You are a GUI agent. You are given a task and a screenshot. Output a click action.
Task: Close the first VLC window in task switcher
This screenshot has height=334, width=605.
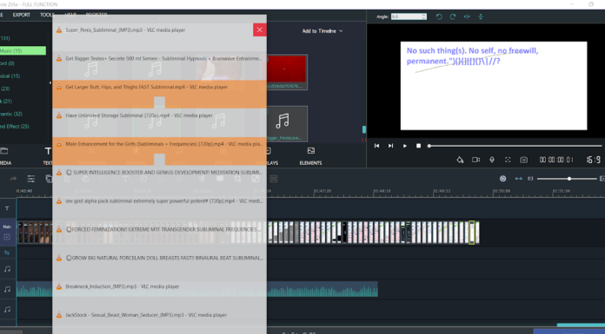point(260,29)
